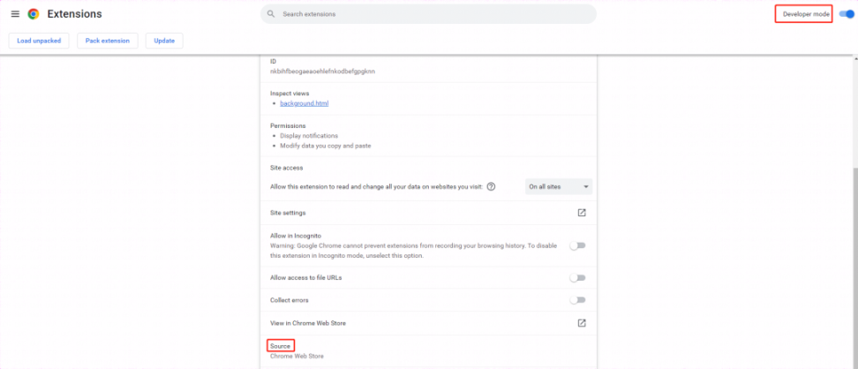Click the site access help icon
This screenshot has width=858, height=369.
(x=491, y=186)
